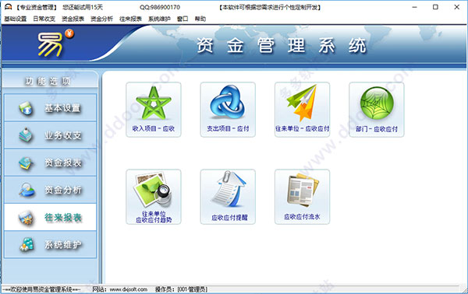The height and width of the screenshot is (294, 468).
Task: Click the 业务收支 stacked books icon
Action: click(26, 135)
